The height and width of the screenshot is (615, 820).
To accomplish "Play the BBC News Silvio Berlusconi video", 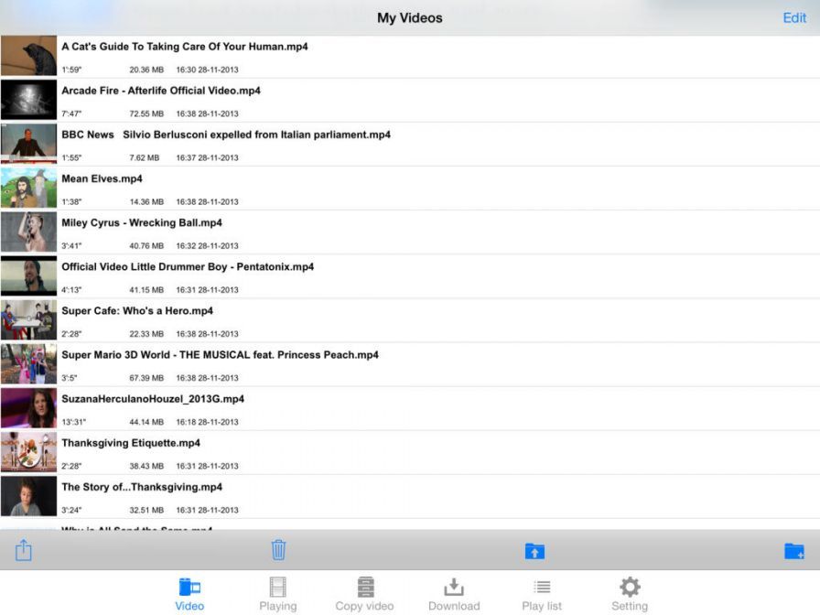I will (225, 135).
